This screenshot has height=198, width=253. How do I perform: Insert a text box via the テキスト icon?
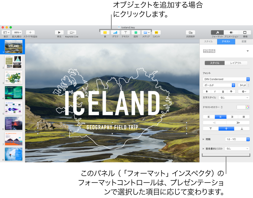coord(125,32)
